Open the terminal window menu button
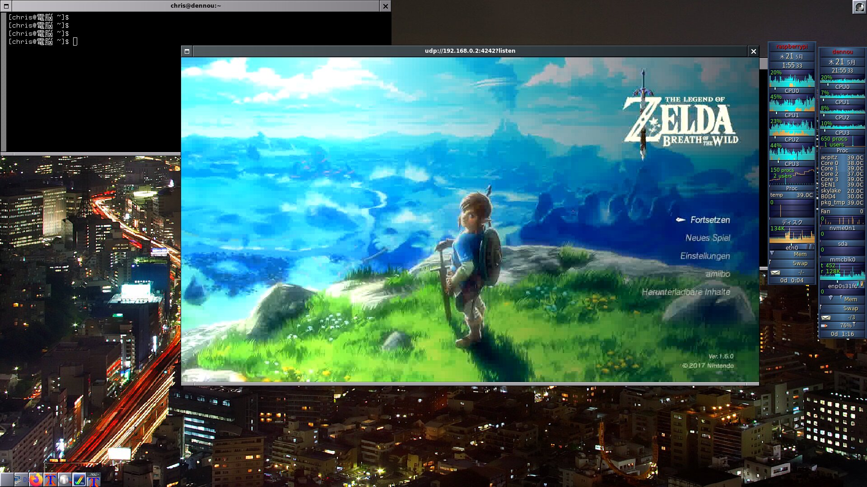This screenshot has width=867, height=487. click(x=6, y=6)
